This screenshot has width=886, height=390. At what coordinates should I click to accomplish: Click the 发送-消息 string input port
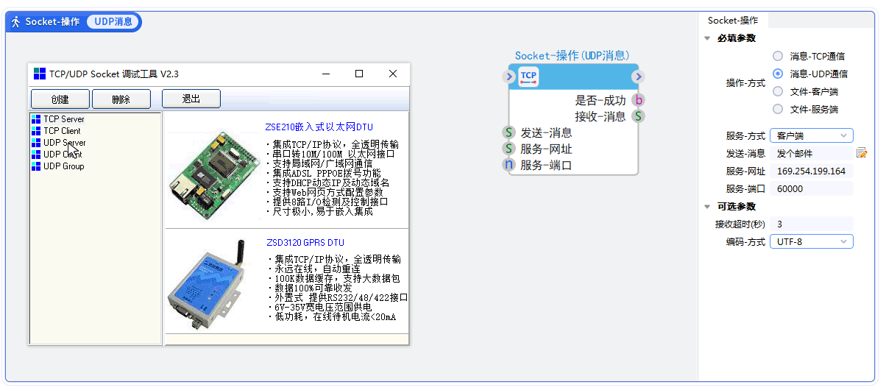coord(509,132)
